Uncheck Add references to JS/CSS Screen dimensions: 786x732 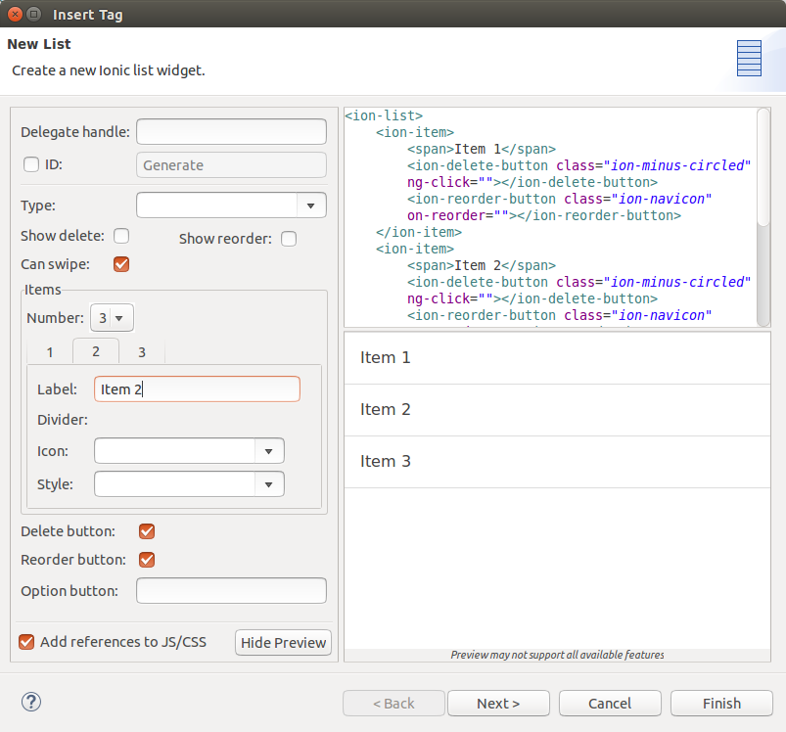27,642
